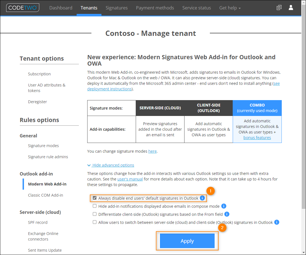The image size is (306, 255).
Task: Click the 'Add-in capabilities:' table label
Action: 108,129
